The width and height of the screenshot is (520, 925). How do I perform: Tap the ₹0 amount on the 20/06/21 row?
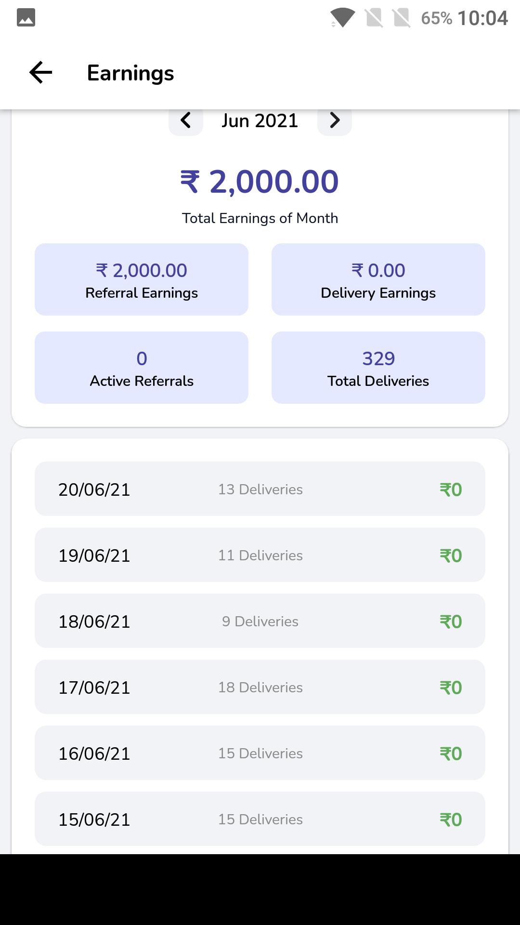(x=451, y=489)
